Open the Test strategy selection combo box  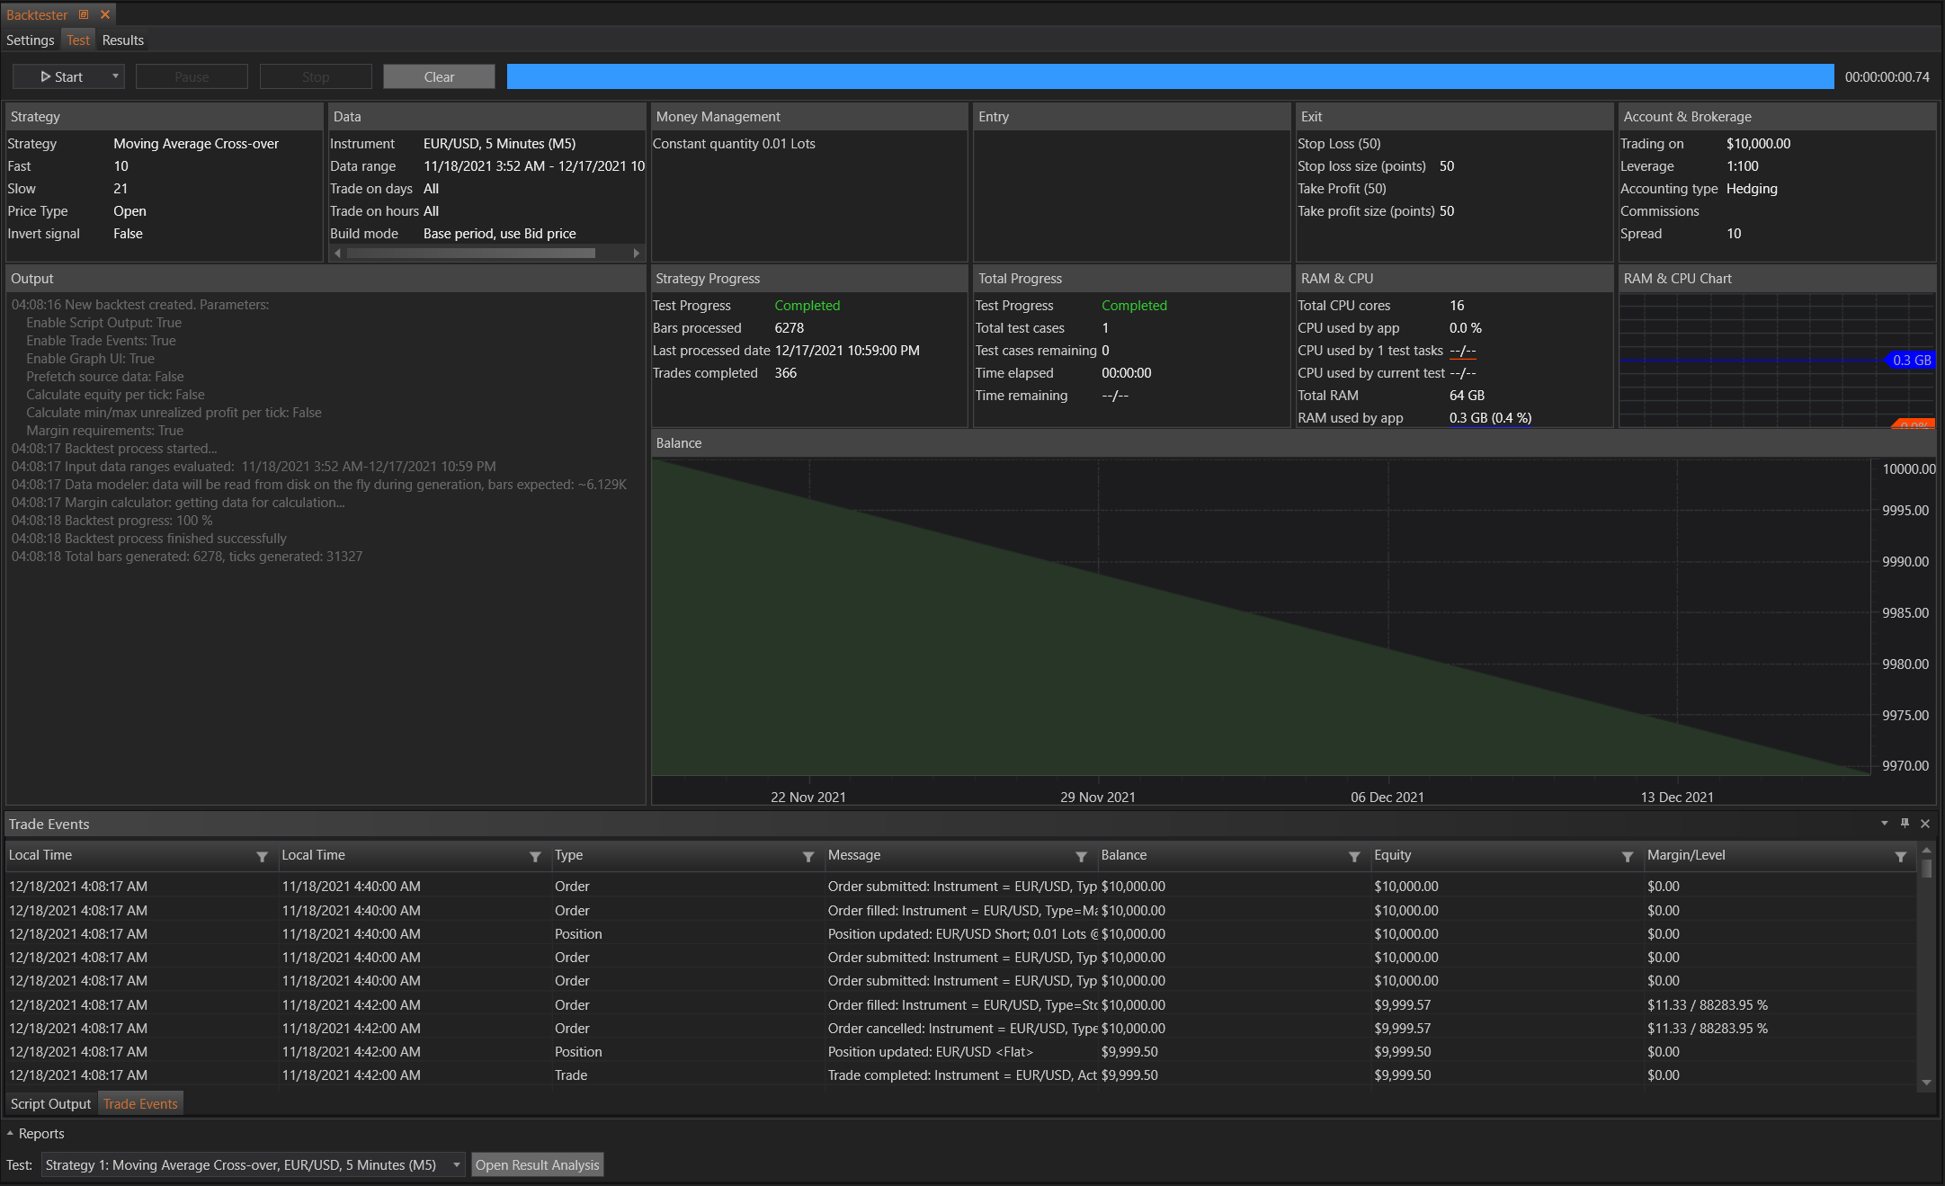(x=253, y=1165)
